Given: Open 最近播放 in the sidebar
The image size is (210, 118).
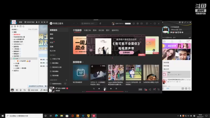Looking at the screenshot, I should tap(55, 63).
